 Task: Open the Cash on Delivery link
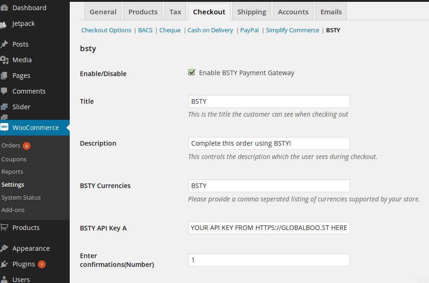[x=210, y=30]
